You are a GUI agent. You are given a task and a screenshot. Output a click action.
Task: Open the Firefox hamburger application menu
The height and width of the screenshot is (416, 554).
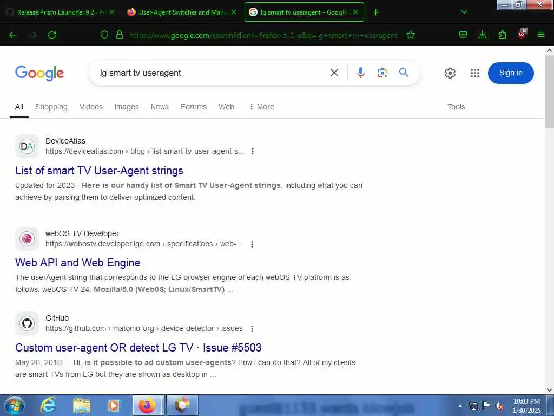[541, 35]
